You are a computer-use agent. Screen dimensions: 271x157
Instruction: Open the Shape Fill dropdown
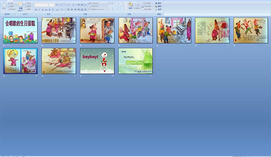point(147,3)
